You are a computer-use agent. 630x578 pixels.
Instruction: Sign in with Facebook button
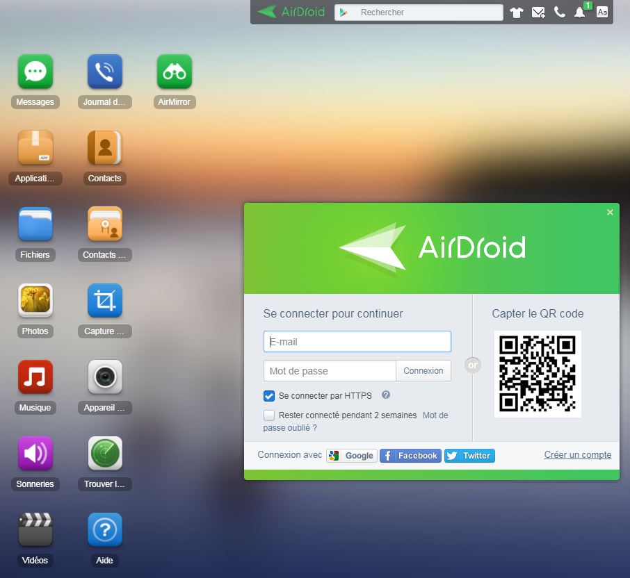pyautogui.click(x=410, y=456)
